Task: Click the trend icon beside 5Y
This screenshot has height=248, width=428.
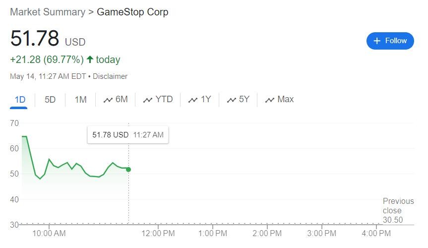Action: click(231, 100)
